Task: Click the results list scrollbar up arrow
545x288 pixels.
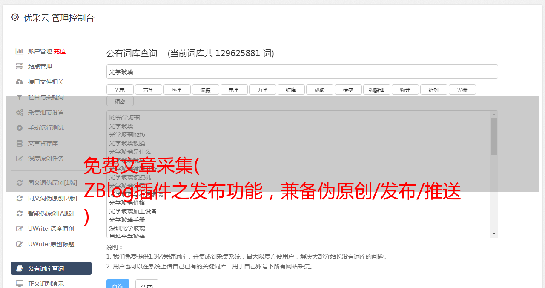Action: pyautogui.click(x=494, y=114)
